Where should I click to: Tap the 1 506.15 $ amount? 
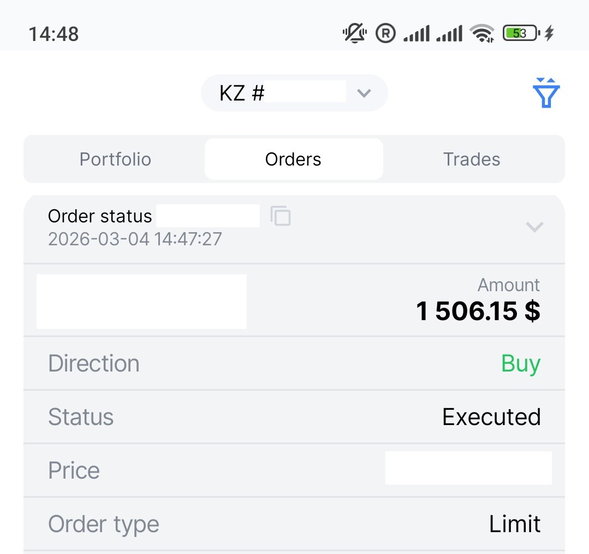coord(478,311)
